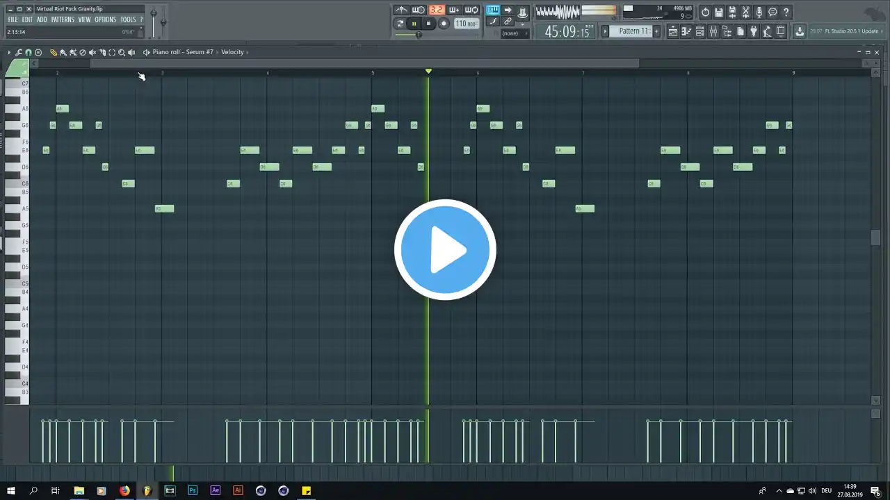Click the main volume slider
The width and height of the screenshot is (890, 500).
tap(154, 22)
